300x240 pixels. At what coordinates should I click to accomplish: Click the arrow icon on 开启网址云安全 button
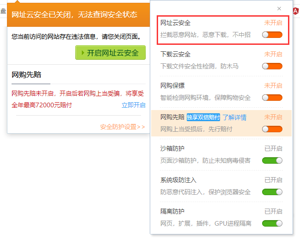tap(83, 53)
